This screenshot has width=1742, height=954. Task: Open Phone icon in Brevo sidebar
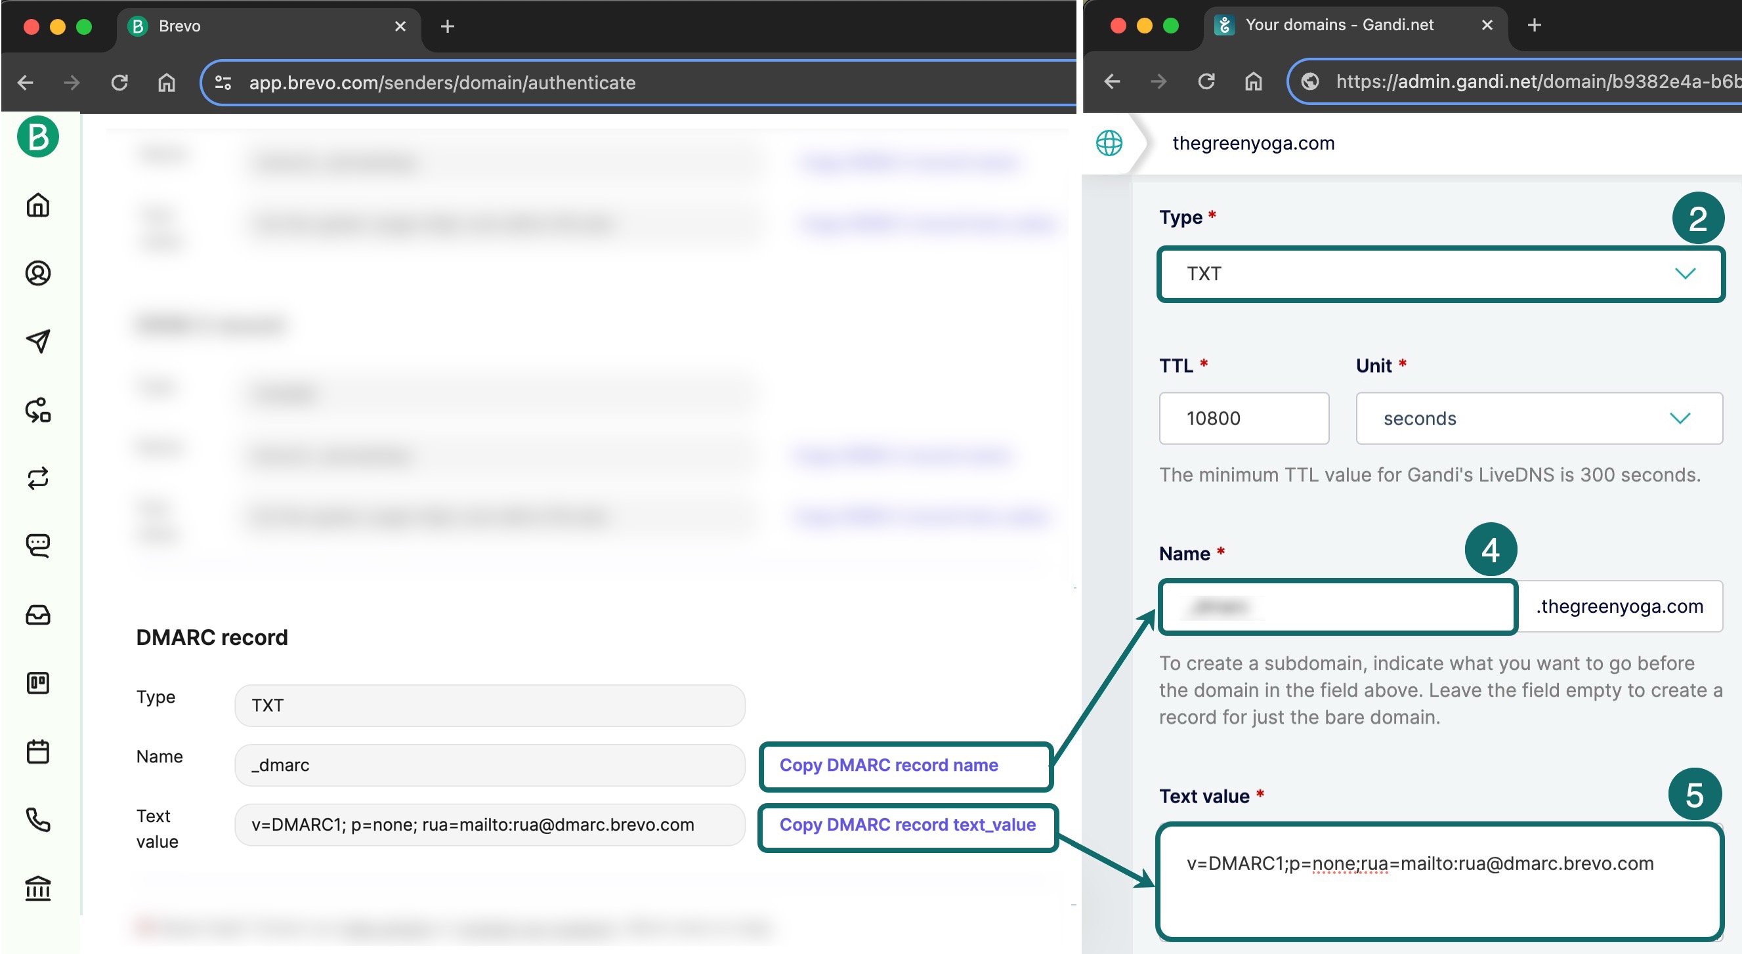[x=38, y=819]
